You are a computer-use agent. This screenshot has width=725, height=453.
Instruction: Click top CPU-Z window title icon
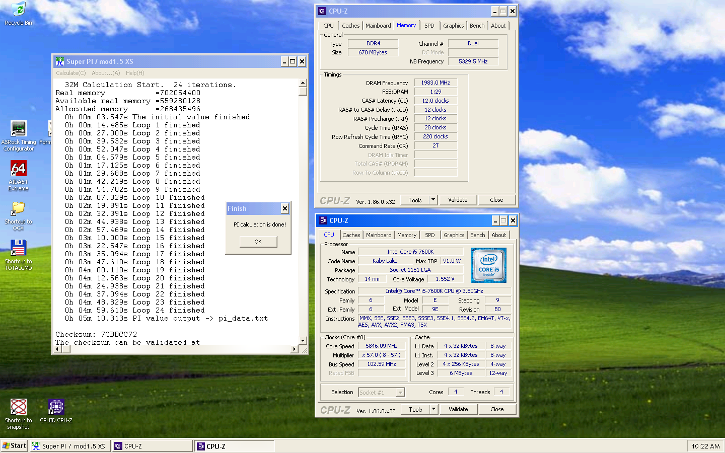[x=322, y=11]
